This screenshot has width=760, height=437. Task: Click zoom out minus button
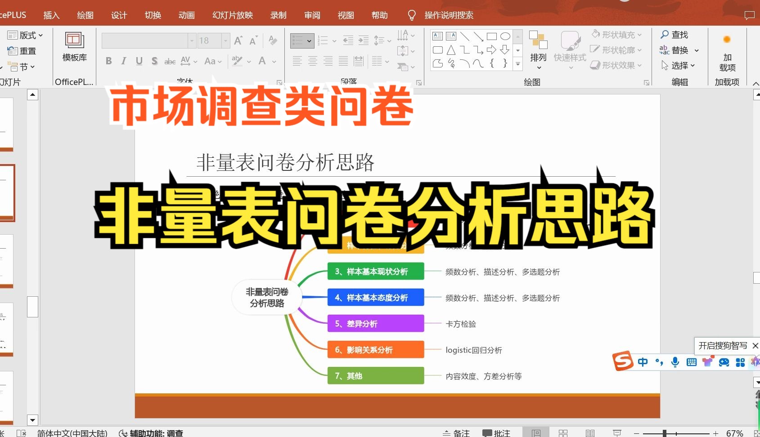point(636,433)
